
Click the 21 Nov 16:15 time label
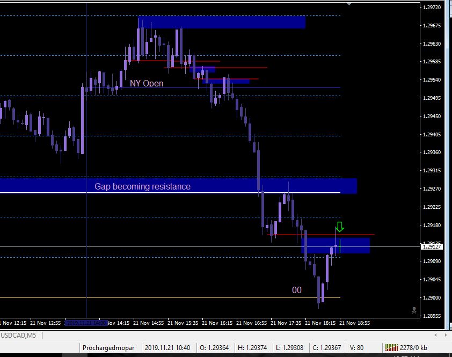217,323
